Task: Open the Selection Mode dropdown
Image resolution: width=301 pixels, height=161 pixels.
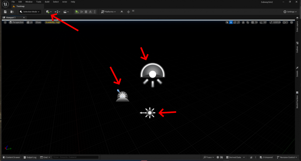Action: tap(30, 12)
